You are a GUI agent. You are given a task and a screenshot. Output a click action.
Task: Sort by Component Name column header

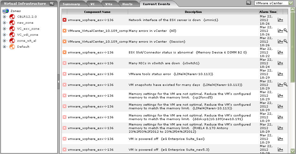click(x=97, y=12)
